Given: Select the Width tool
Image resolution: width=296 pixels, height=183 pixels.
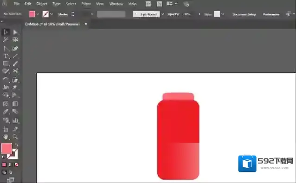Looking at the screenshot, I should point(6,87).
